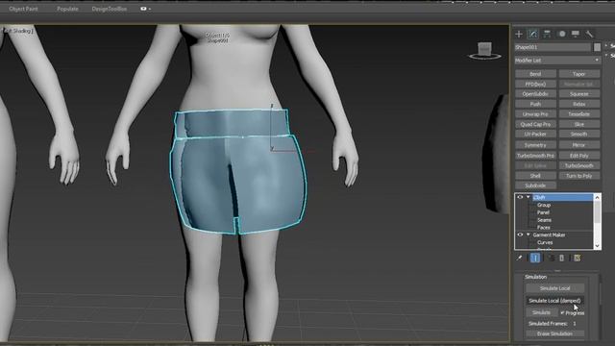Open the ribbon options dropdown arrow
The height and width of the screenshot is (346, 615).
coord(150,9)
